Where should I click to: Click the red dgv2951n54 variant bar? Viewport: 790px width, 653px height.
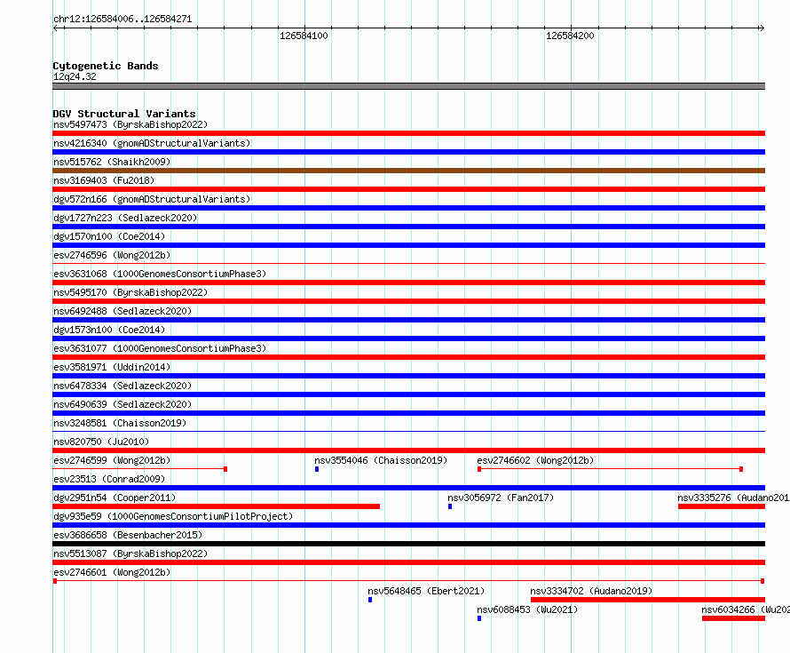click(217, 506)
